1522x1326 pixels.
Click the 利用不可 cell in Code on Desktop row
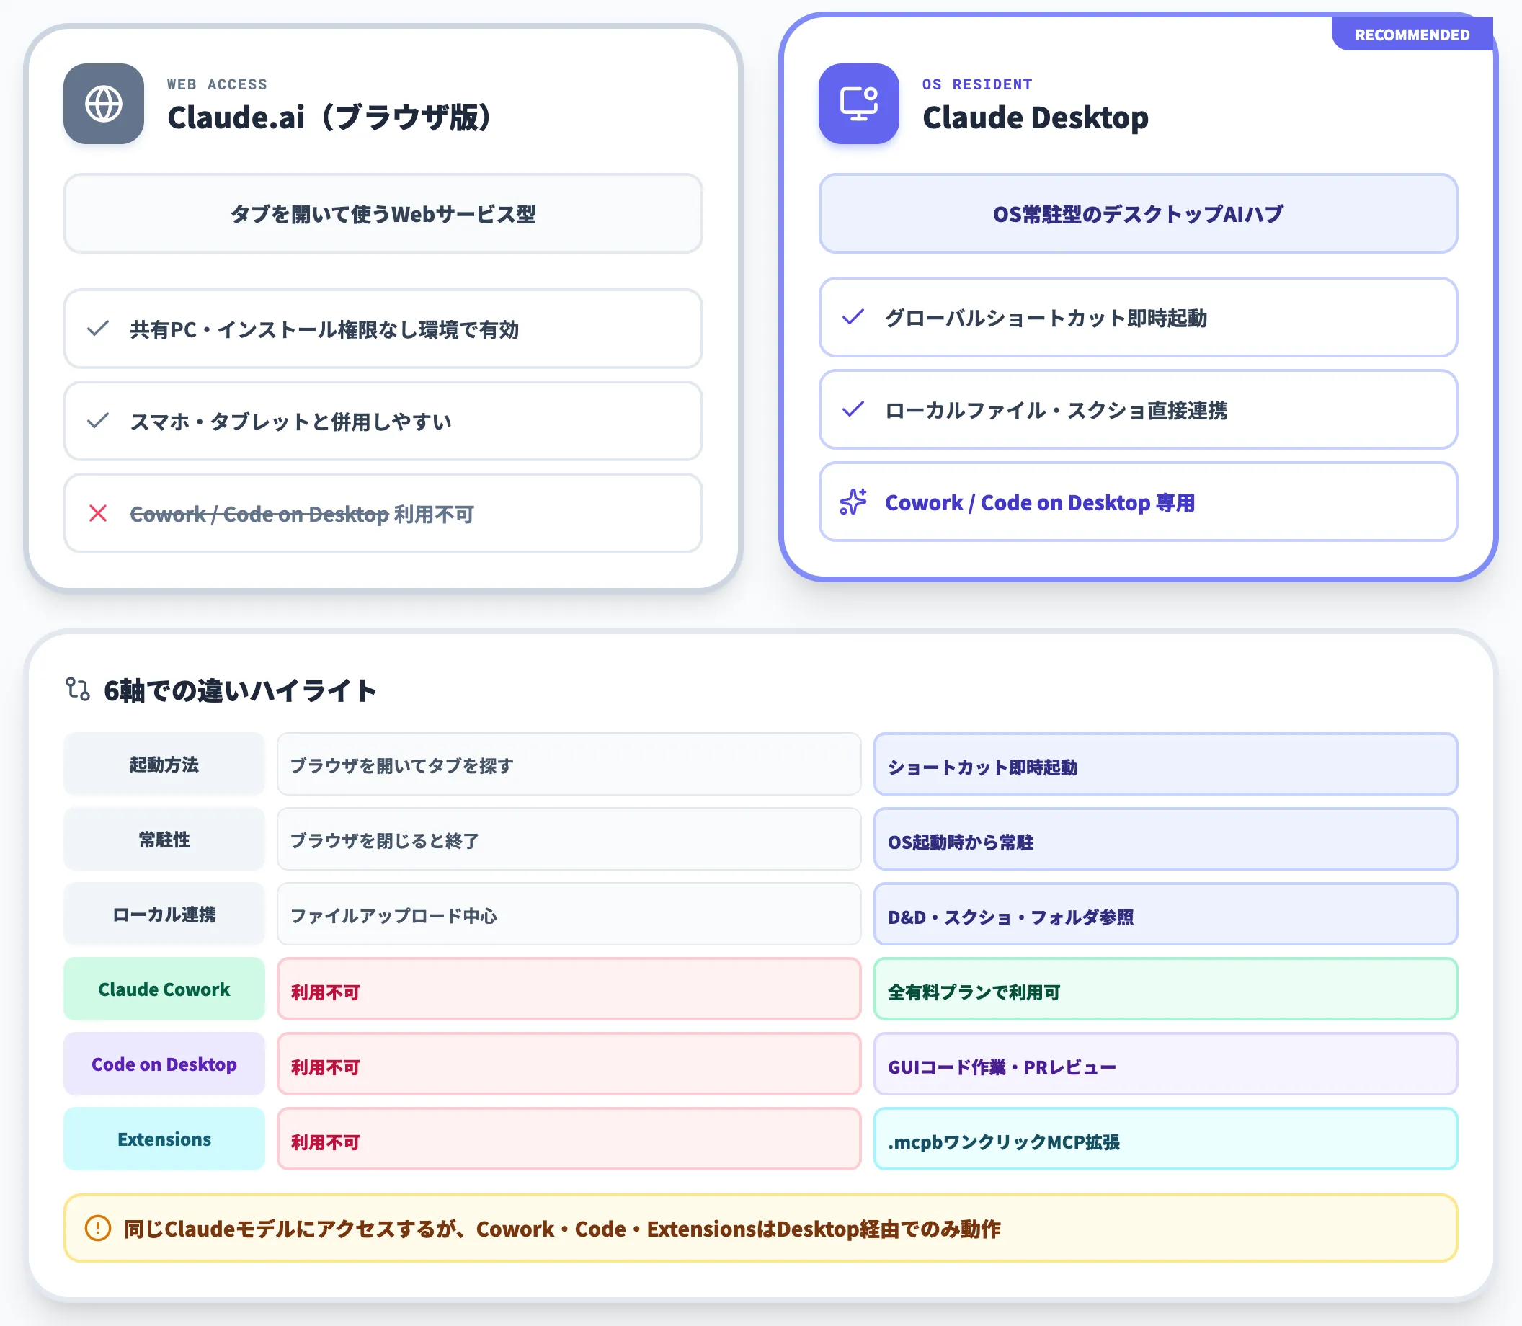pos(569,1063)
